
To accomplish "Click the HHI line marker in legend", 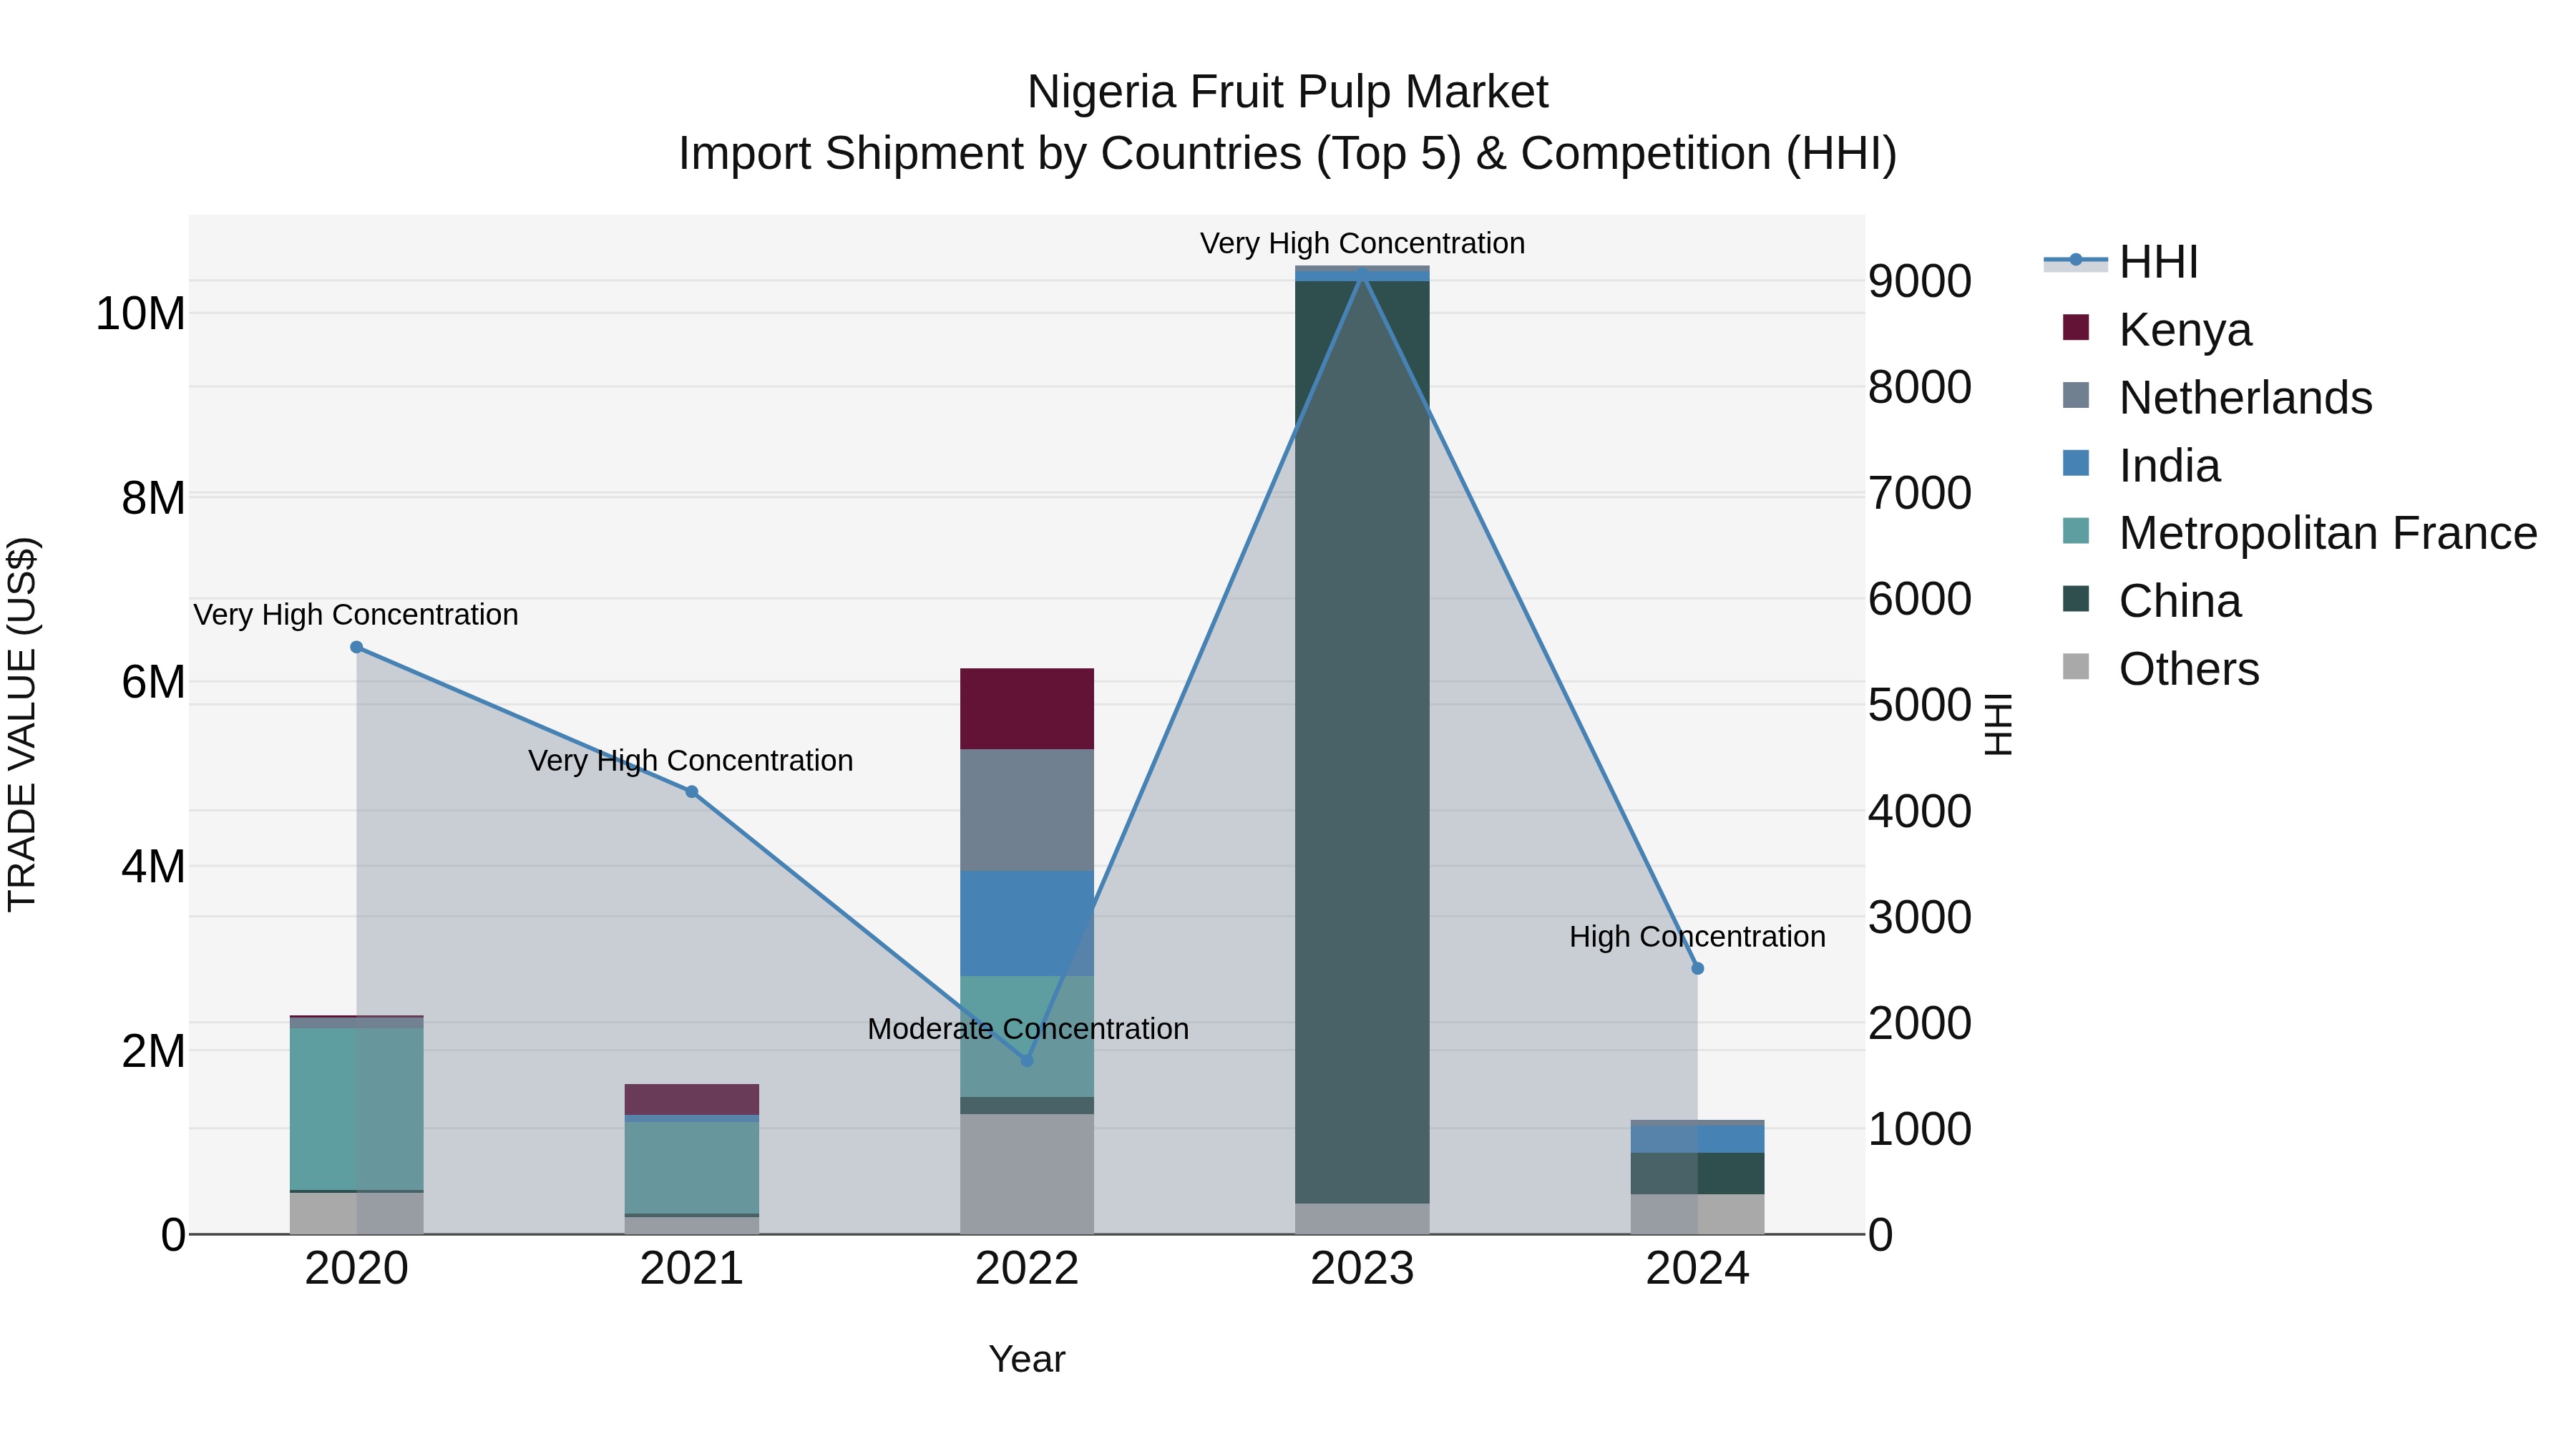I will point(2076,260).
